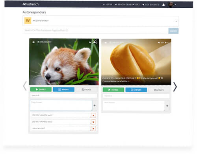
Task: Enable autoresponder for the red panda post
Action: pos(41,90)
